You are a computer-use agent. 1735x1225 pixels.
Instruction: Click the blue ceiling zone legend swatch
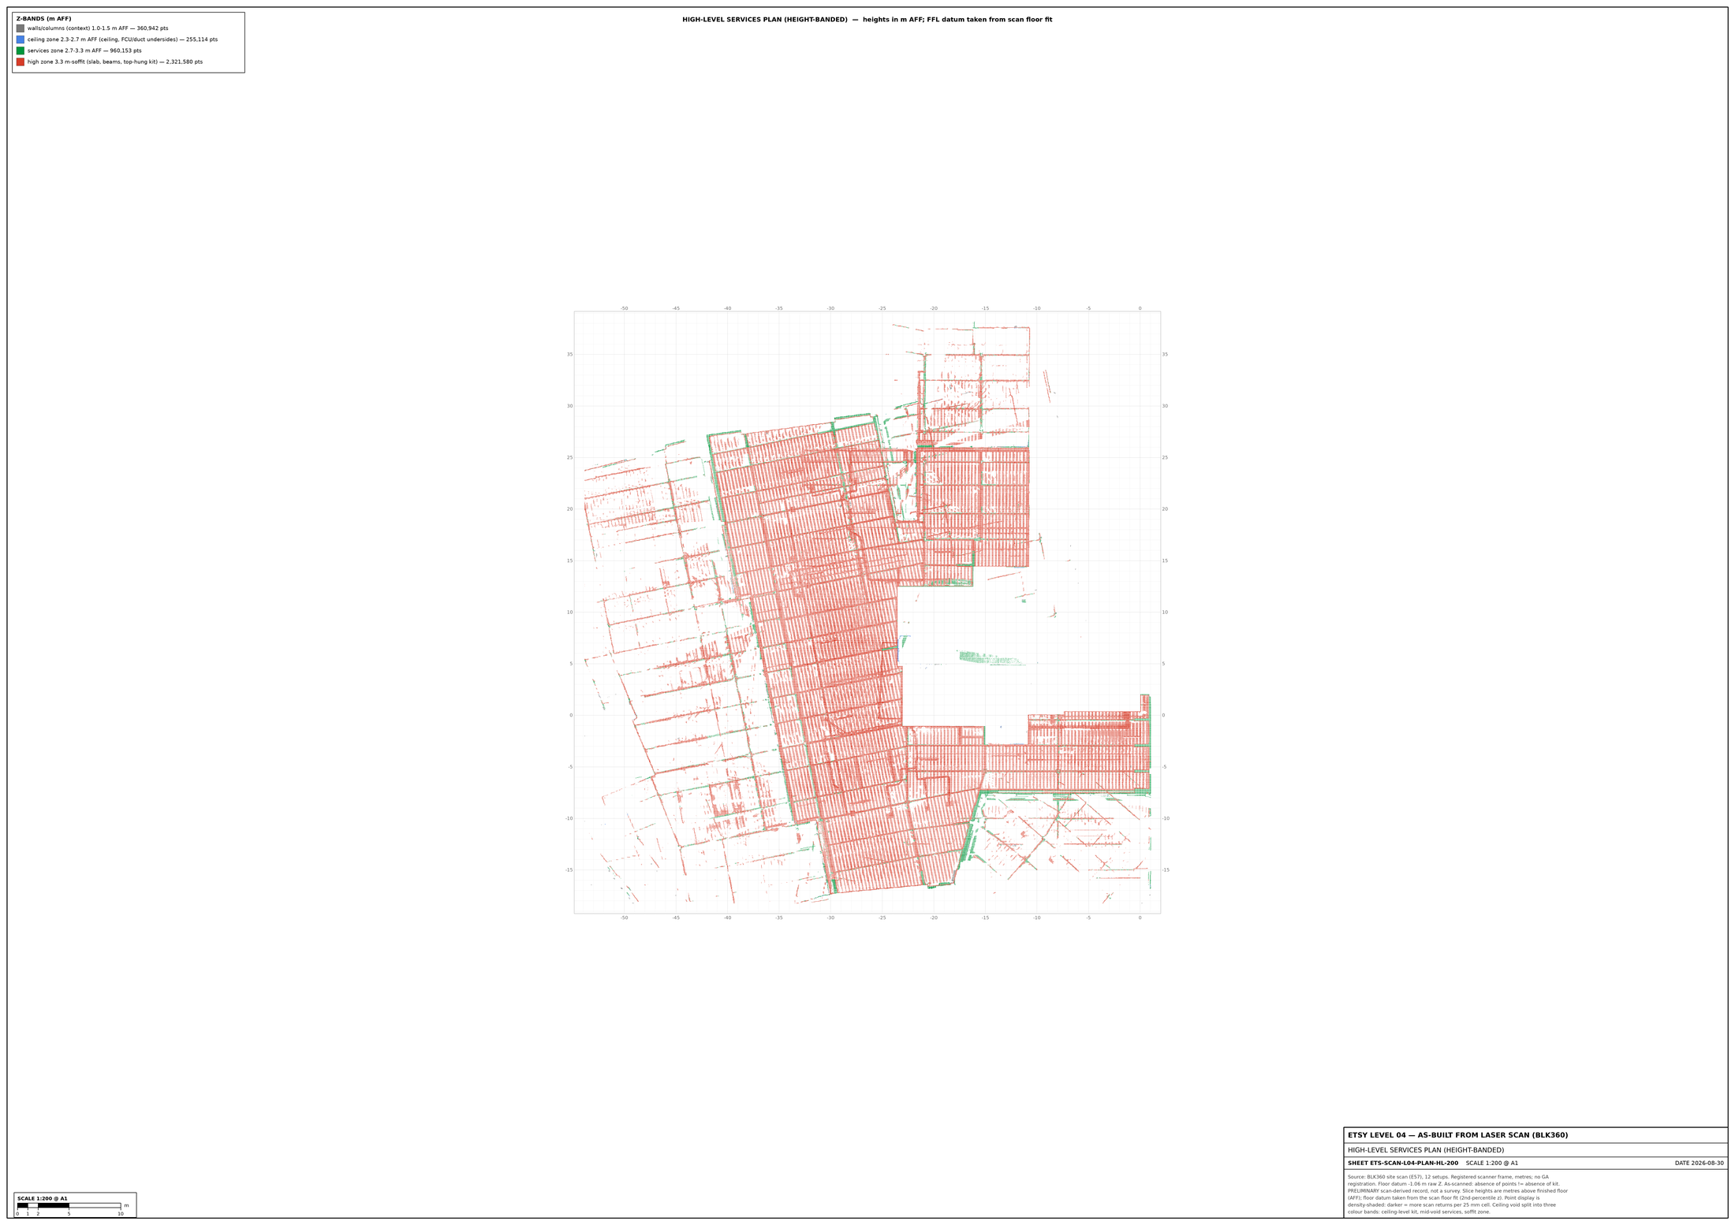pyautogui.click(x=21, y=39)
